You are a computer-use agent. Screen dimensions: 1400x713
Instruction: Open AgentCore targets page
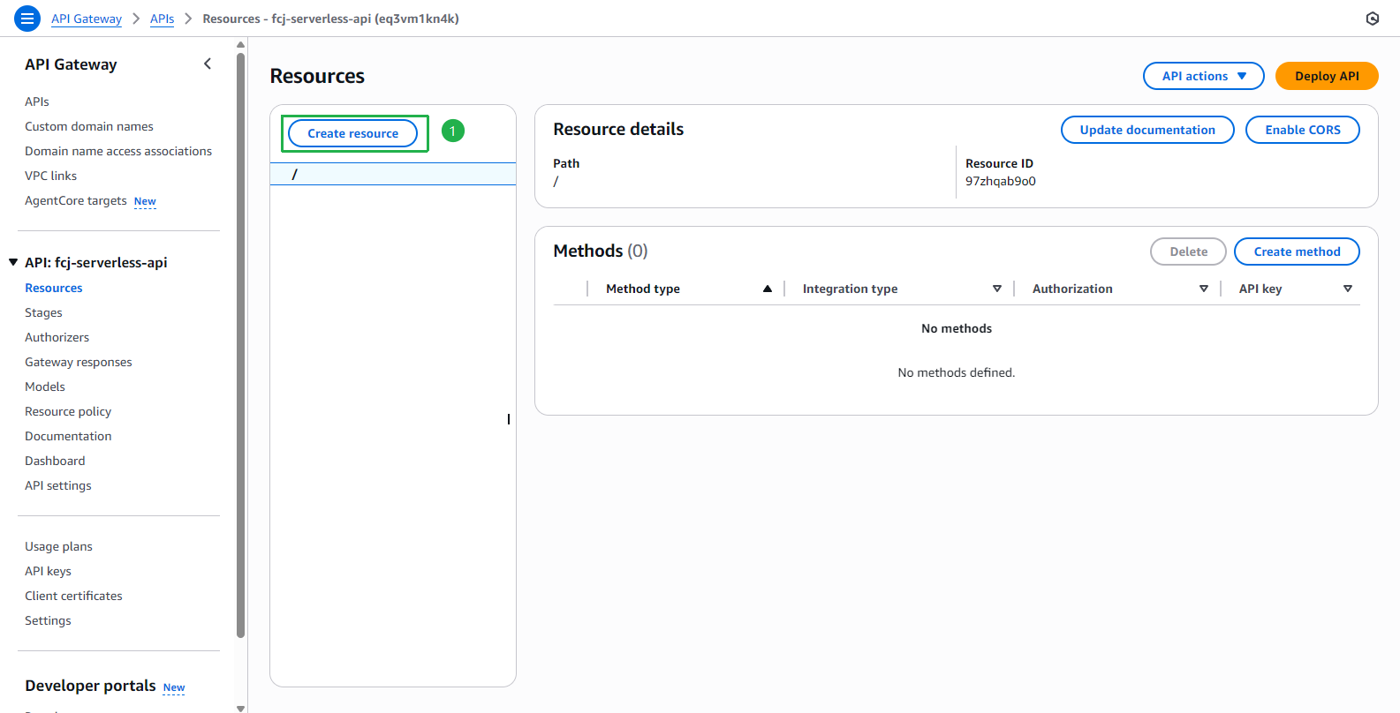pyautogui.click(x=76, y=200)
